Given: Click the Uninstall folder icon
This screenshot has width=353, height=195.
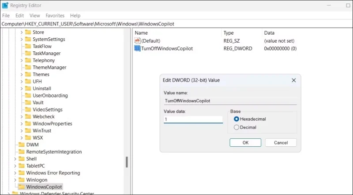Looking at the screenshot, I should pos(28,88).
